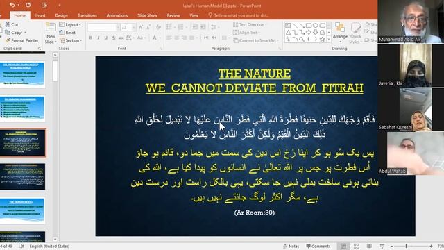Increase the font size
This screenshot has width=444, height=250.
(x=140, y=27)
